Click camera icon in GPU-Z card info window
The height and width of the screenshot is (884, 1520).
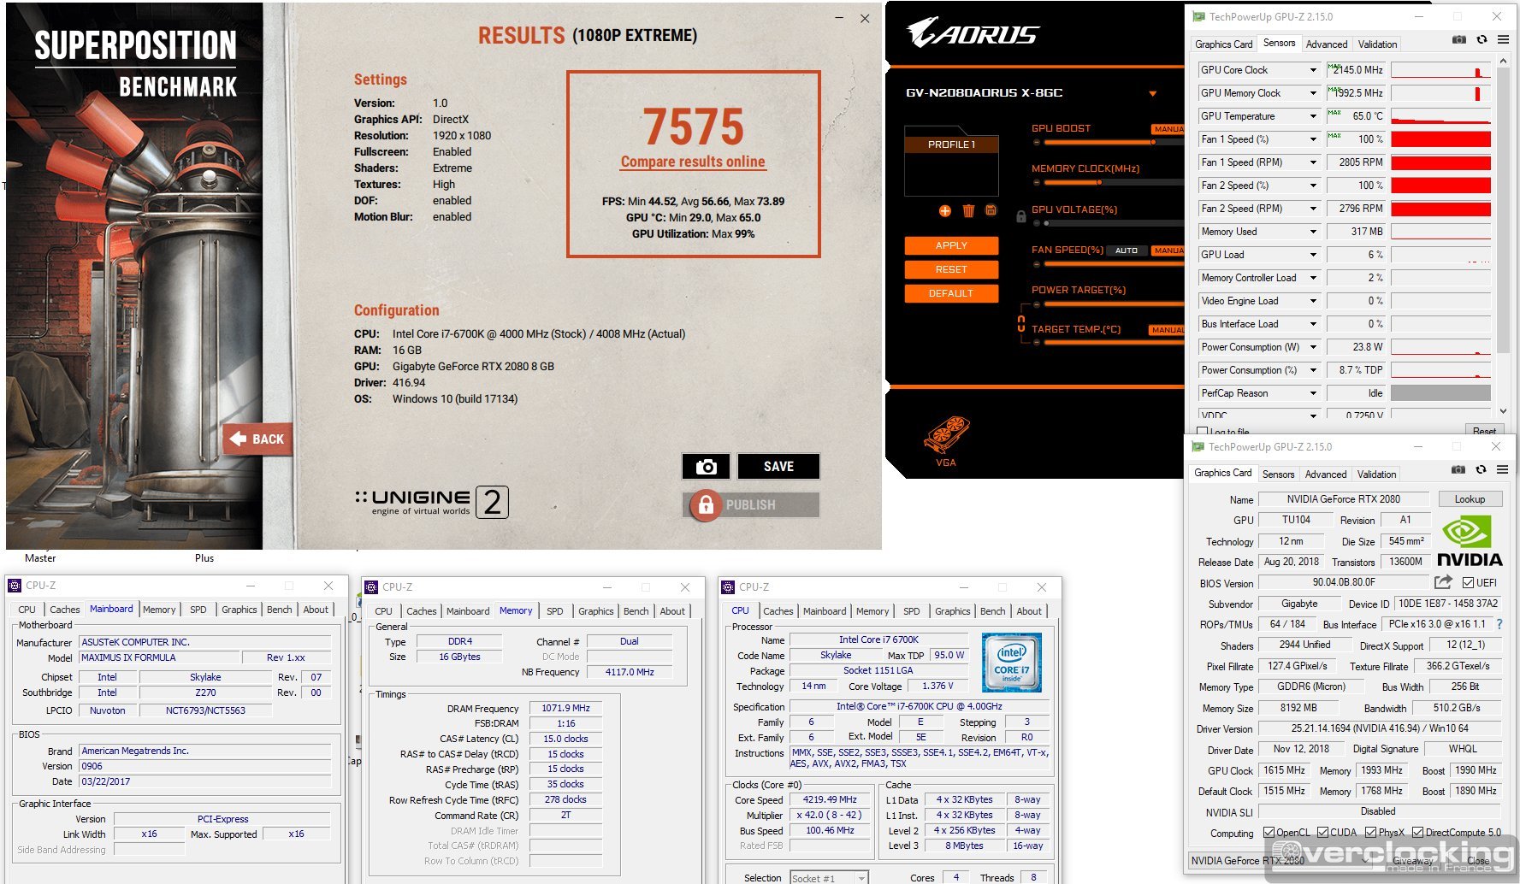tap(1458, 469)
